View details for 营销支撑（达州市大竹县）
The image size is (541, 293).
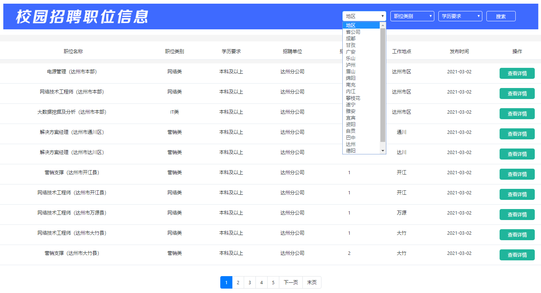(x=517, y=255)
